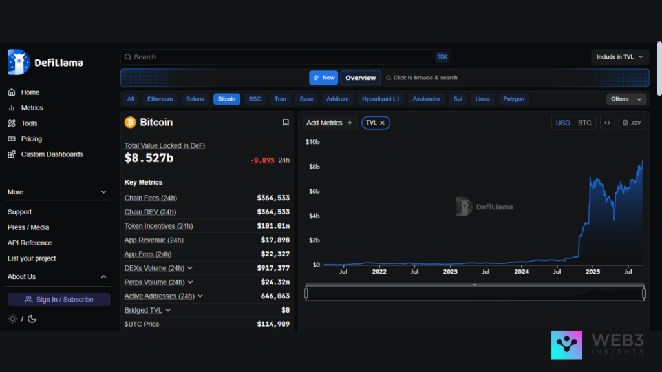Viewport: 662px width, 372px height.
Task: Select the Avalanche chain tab
Action: pyautogui.click(x=427, y=99)
